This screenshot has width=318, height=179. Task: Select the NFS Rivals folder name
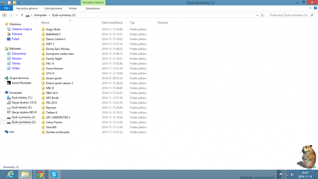52,98
